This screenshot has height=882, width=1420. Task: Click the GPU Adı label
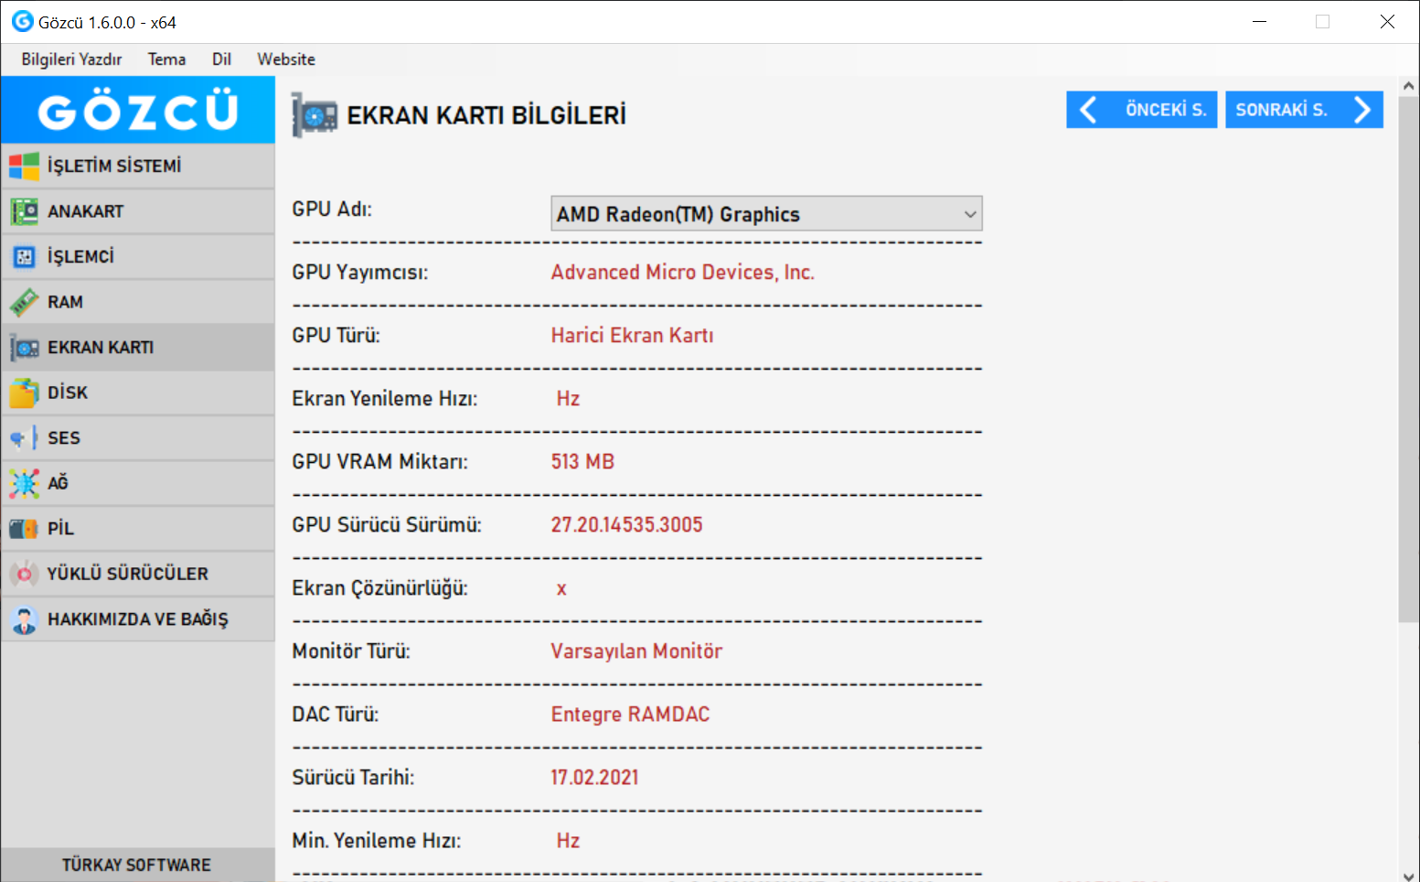(x=332, y=210)
